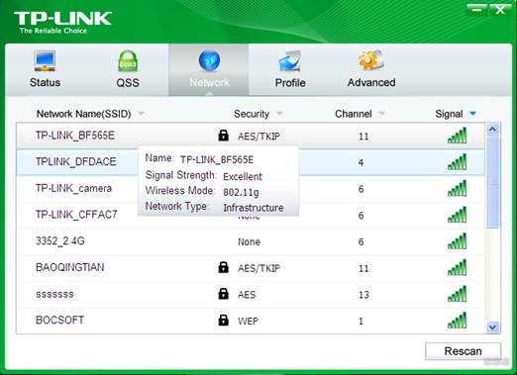The image size is (517, 375).
Task: Click the Signal column header
Action: click(x=449, y=114)
